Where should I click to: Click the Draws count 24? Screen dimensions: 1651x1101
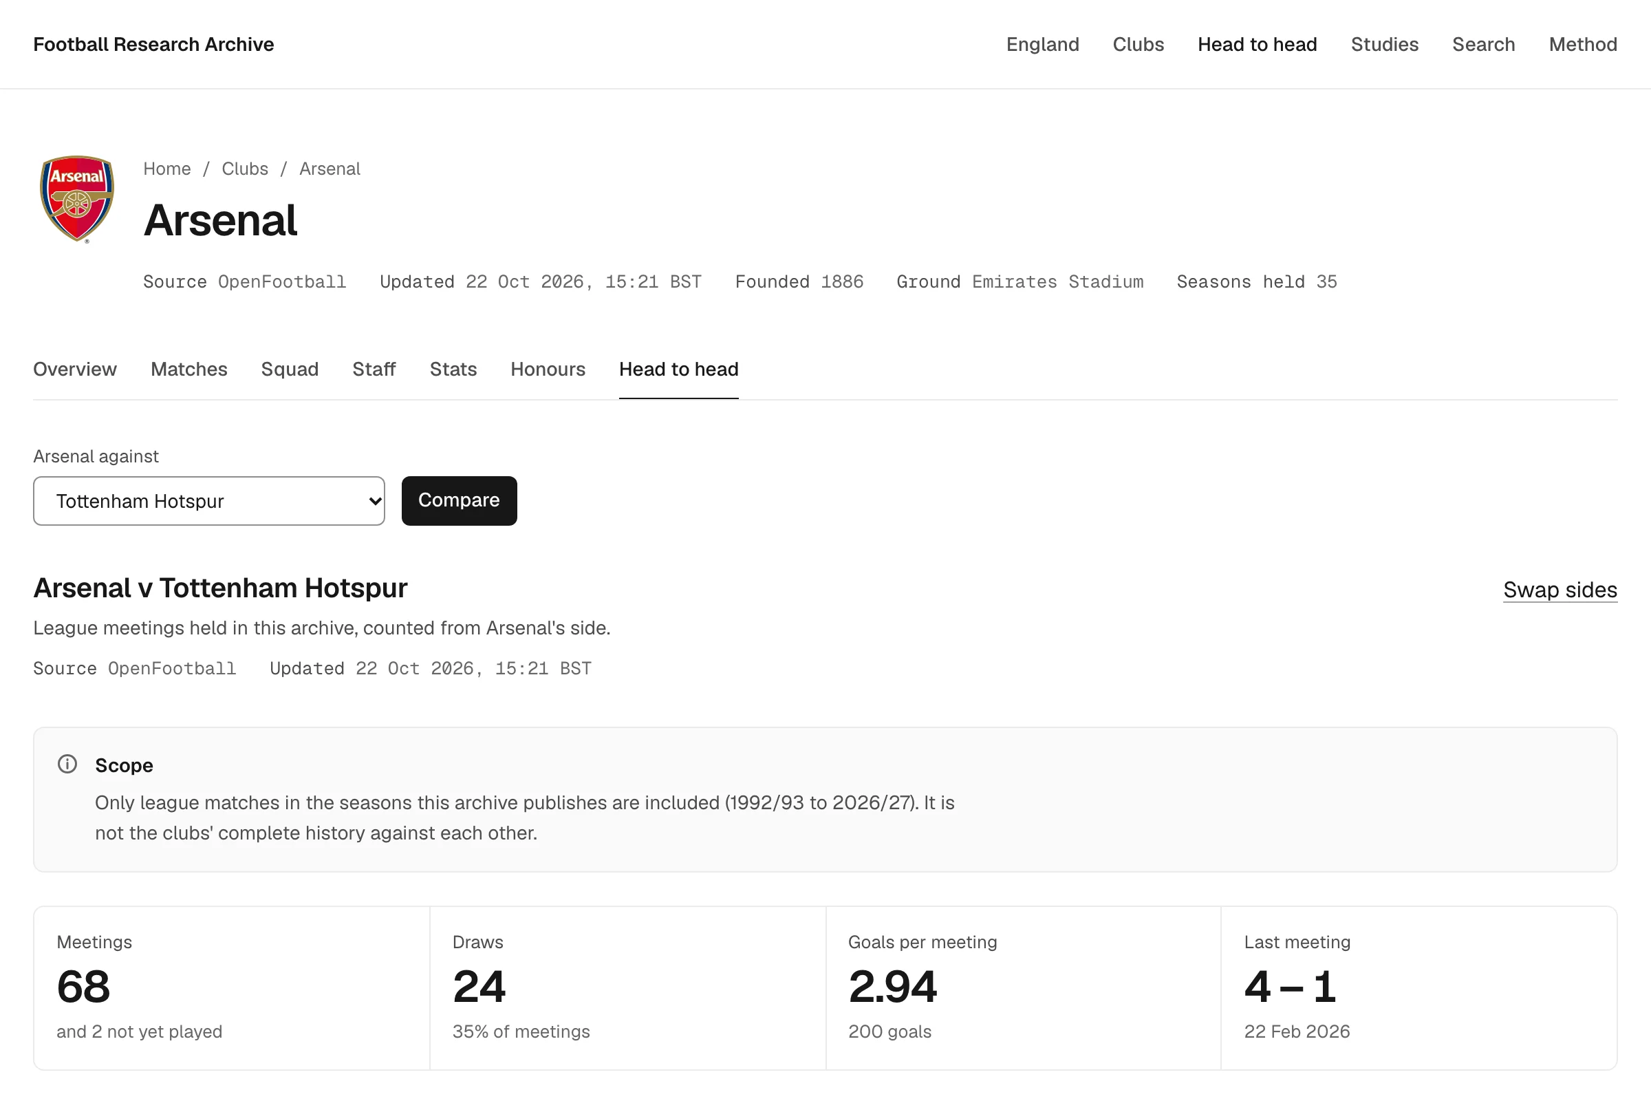pyautogui.click(x=479, y=986)
